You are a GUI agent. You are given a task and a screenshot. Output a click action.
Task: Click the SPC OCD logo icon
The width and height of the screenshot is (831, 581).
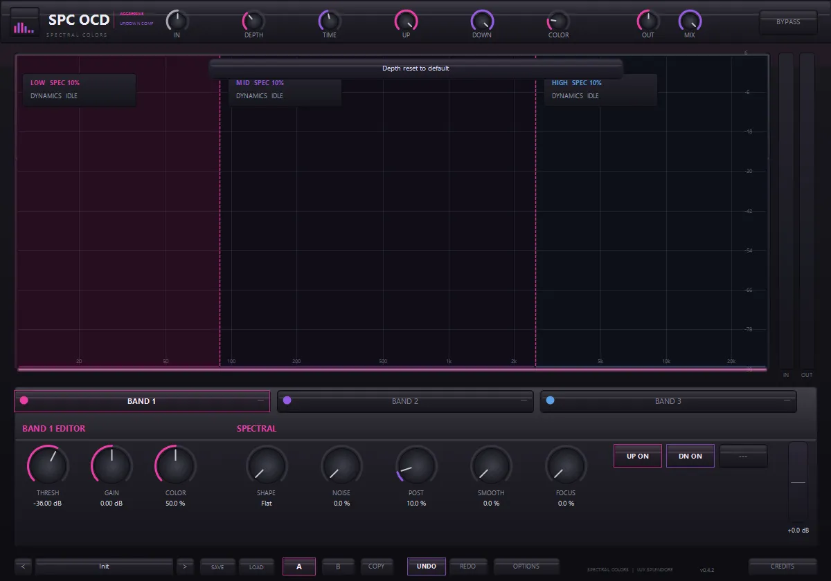pos(26,23)
